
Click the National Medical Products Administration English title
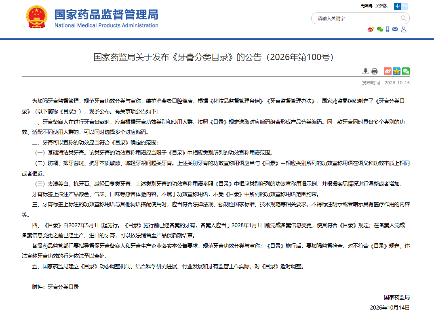[106, 25]
